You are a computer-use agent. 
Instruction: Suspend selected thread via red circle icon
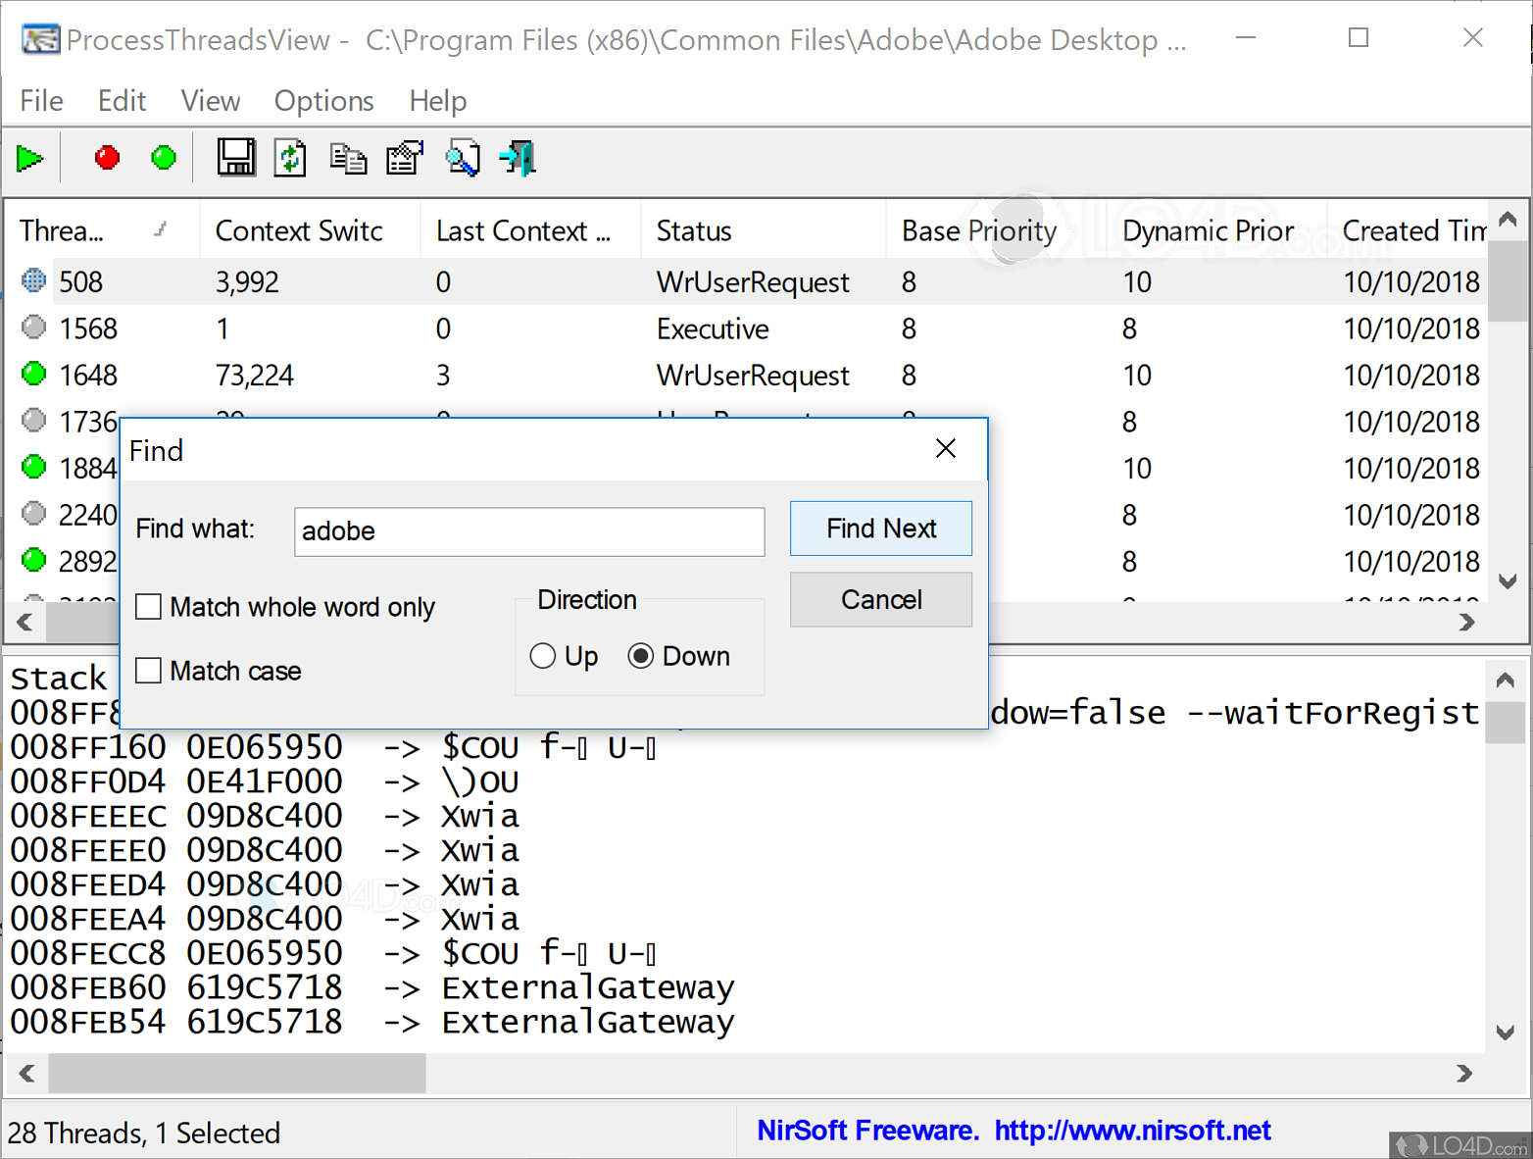tap(107, 157)
